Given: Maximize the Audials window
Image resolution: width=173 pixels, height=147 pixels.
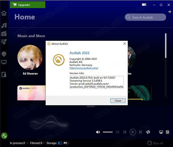Looking at the screenshot, I should pos(161,5).
